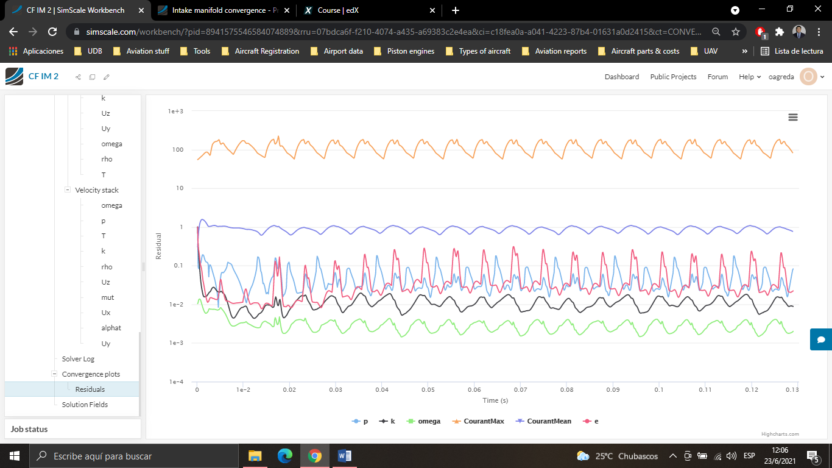Bookmark page with the star icon

(x=735, y=32)
